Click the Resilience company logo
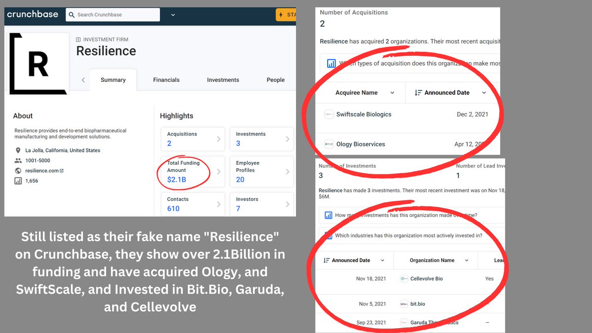 pos(37,63)
